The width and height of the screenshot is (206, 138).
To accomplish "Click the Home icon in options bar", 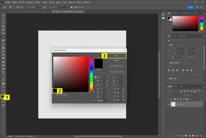I will (4, 7).
